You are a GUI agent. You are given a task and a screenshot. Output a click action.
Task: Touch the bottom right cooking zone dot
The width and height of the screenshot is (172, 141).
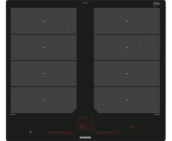[127, 100]
